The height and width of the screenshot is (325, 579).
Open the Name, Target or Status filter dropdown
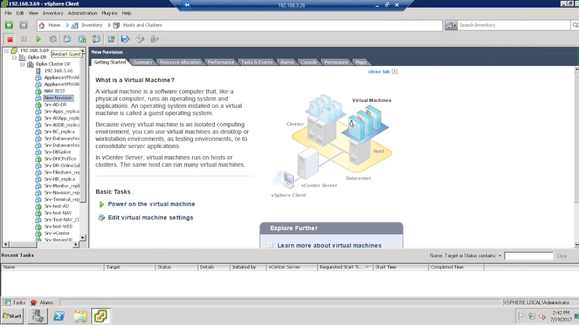(500, 256)
